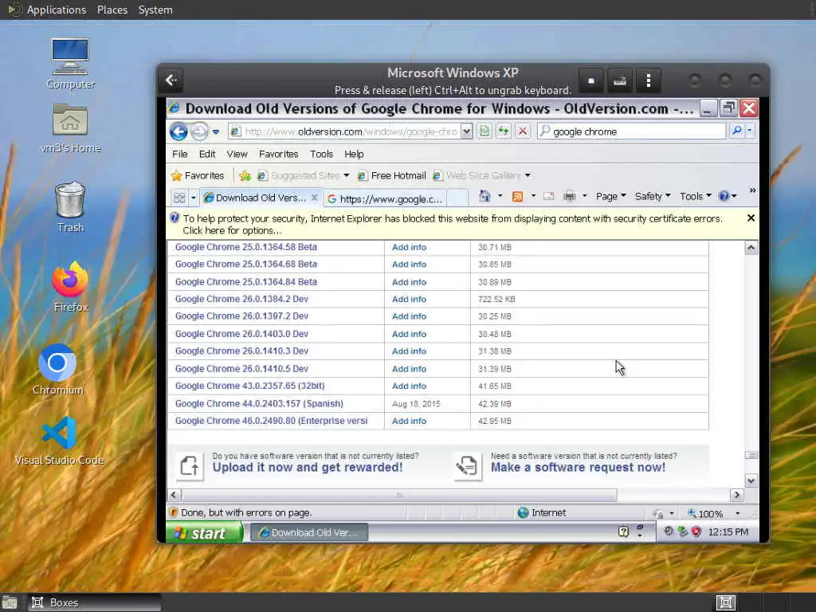The height and width of the screenshot is (612, 816).
Task: Open the command bar Tools dropdown
Action: [695, 196]
